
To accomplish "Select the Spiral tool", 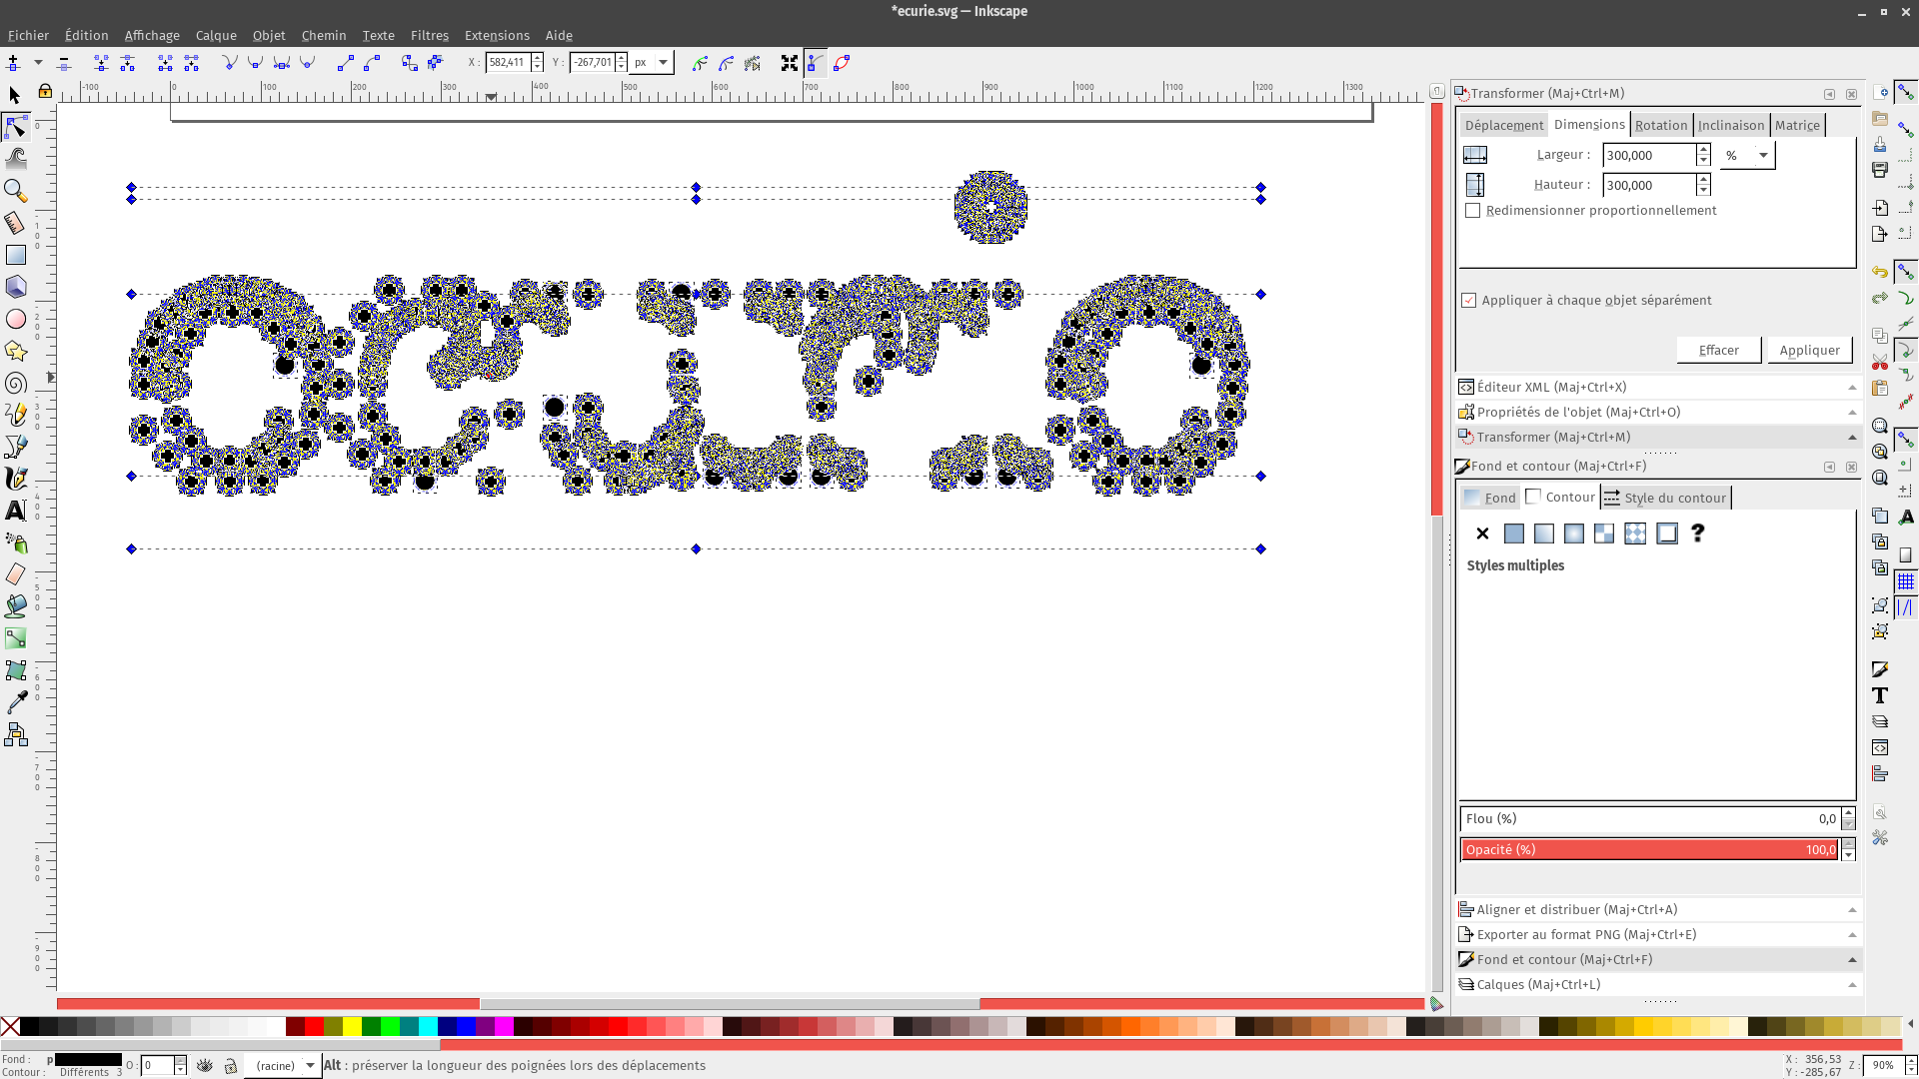I will pyautogui.click(x=15, y=383).
